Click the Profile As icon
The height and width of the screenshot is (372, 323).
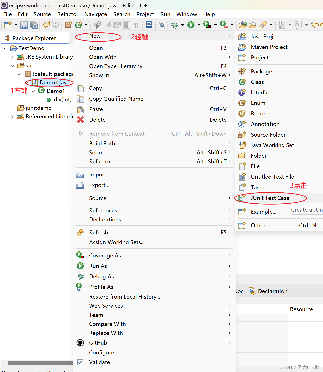click(x=80, y=287)
